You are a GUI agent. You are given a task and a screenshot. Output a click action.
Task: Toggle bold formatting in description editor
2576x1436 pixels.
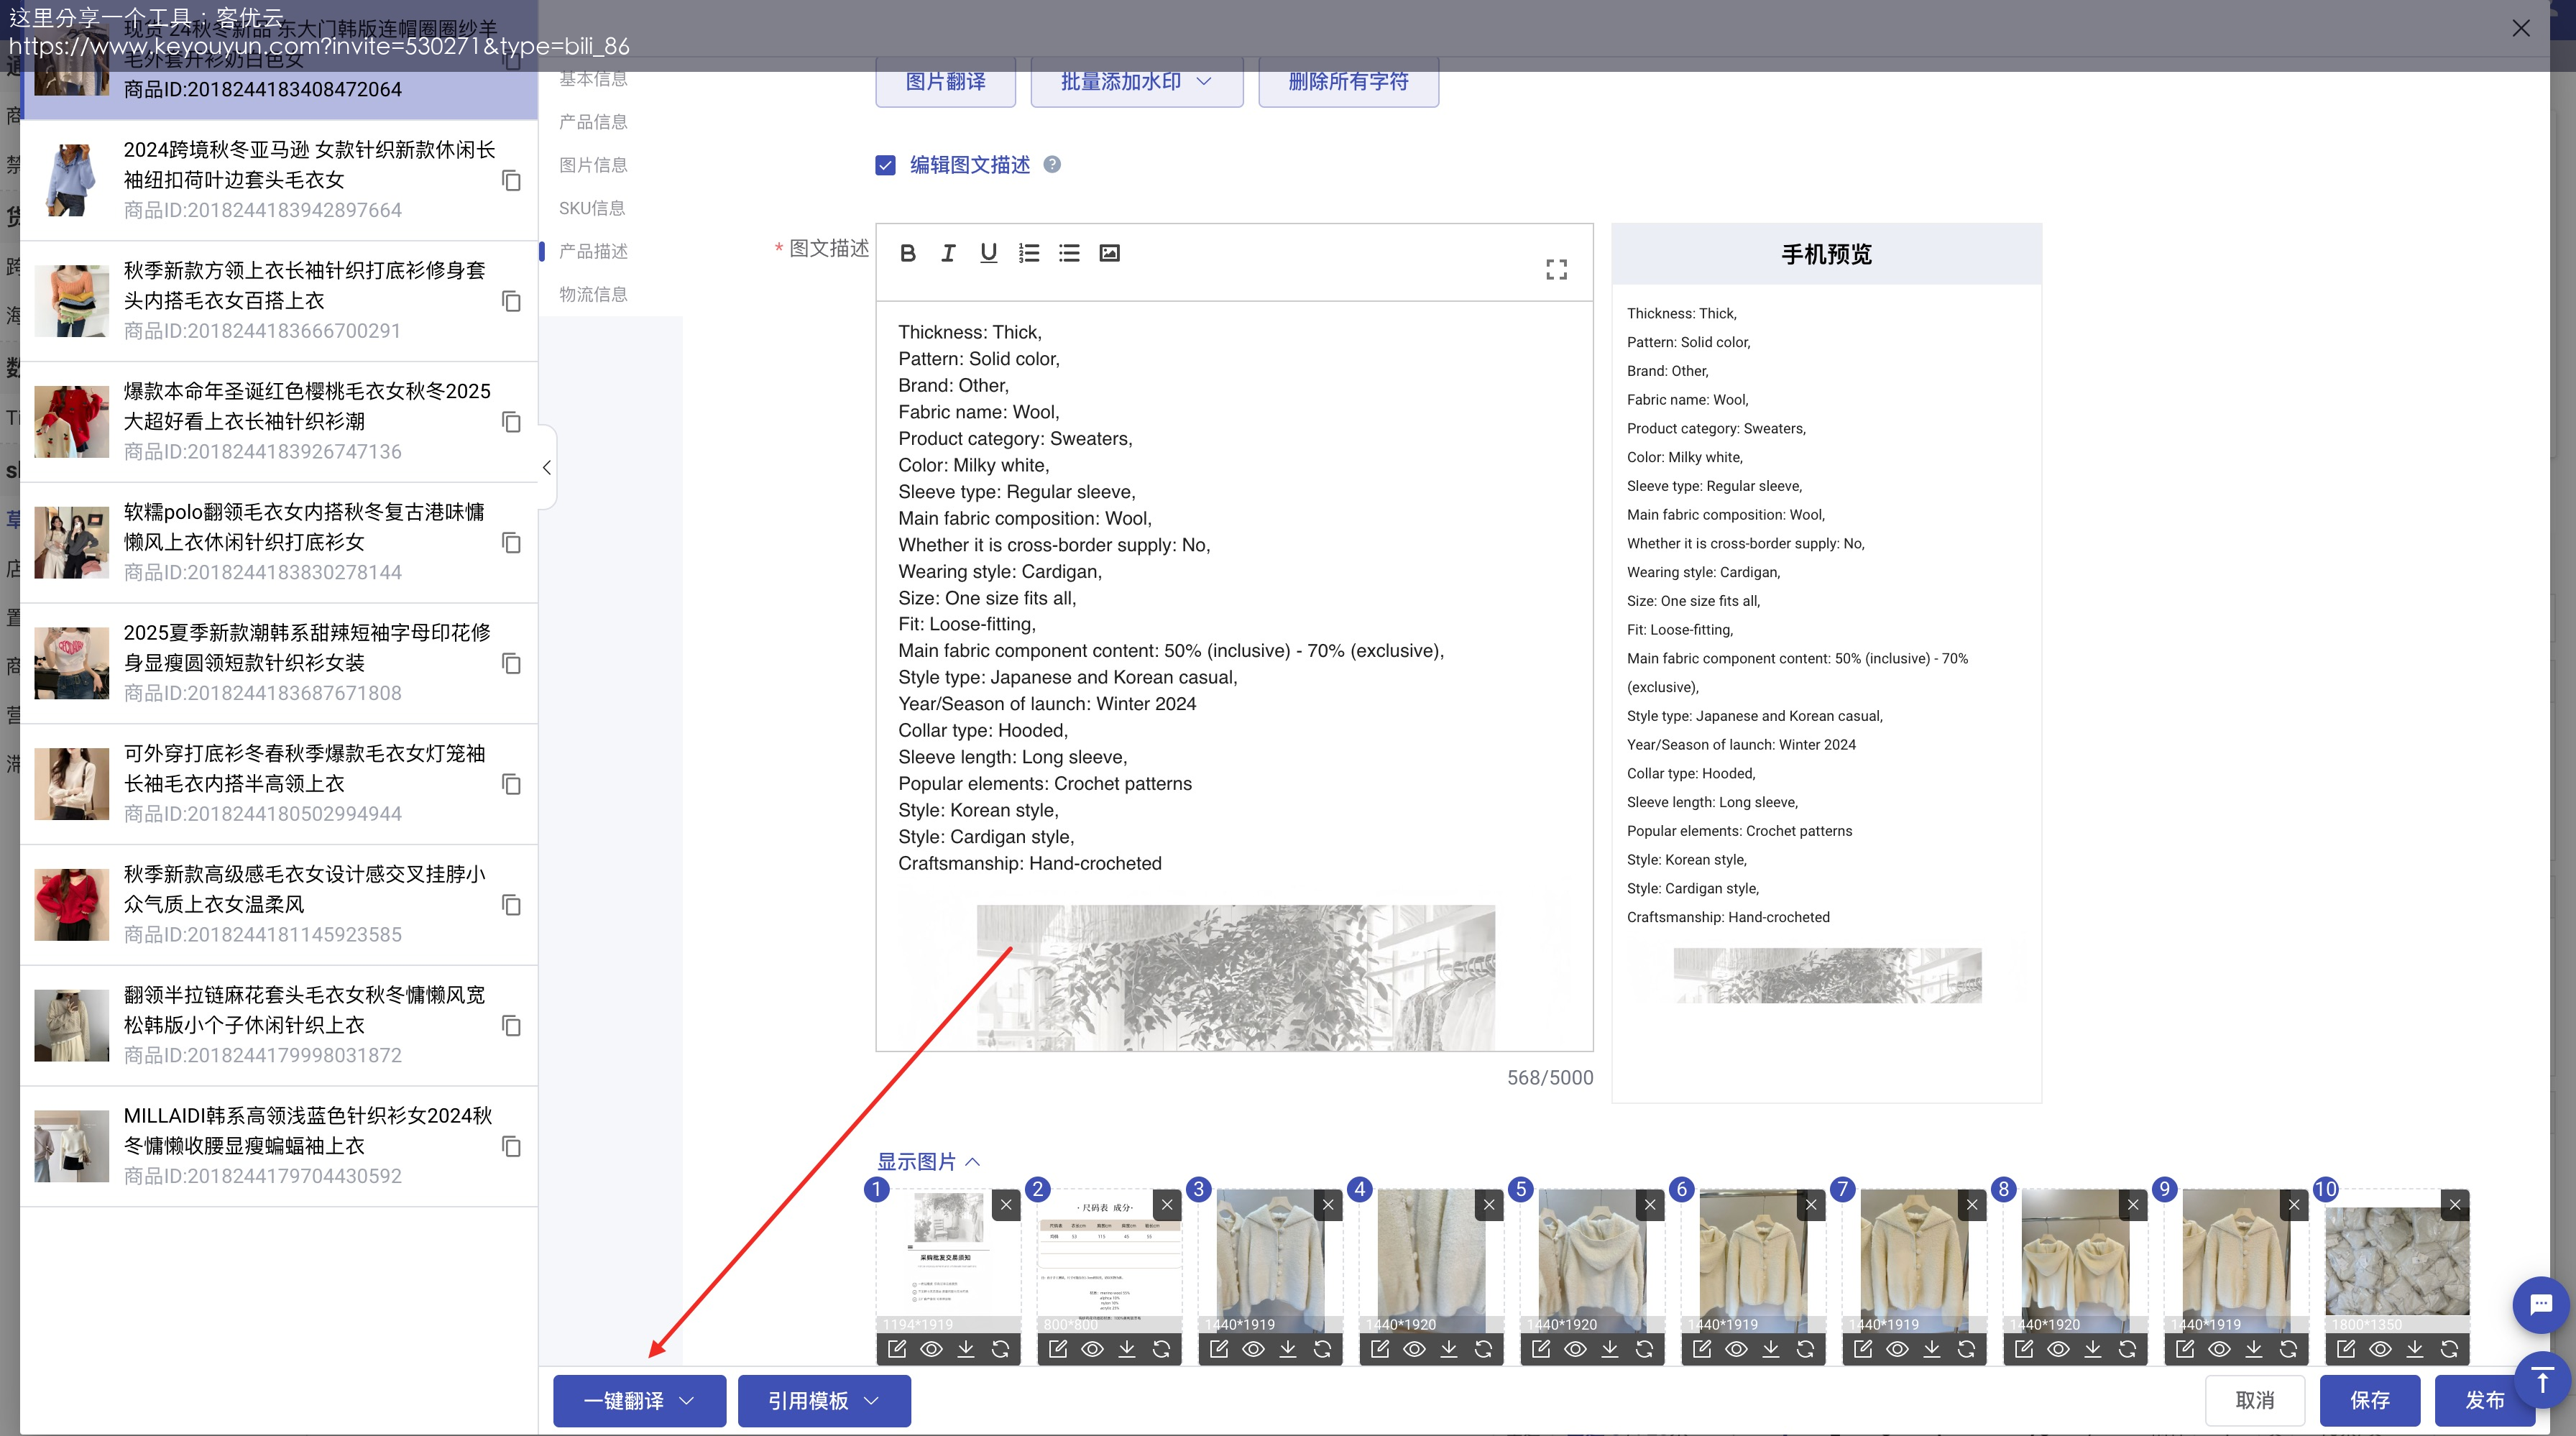907,253
